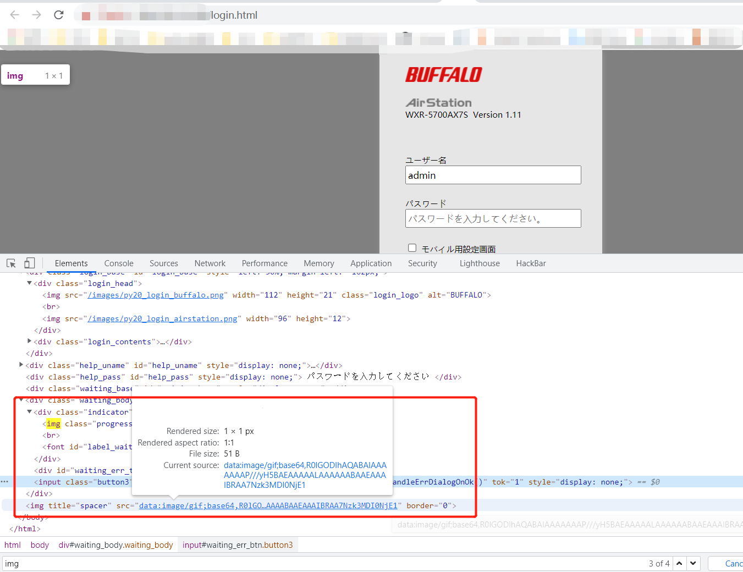The image size is (743, 572).
Task: Focus the パスワード password input field
Action: [x=493, y=218]
